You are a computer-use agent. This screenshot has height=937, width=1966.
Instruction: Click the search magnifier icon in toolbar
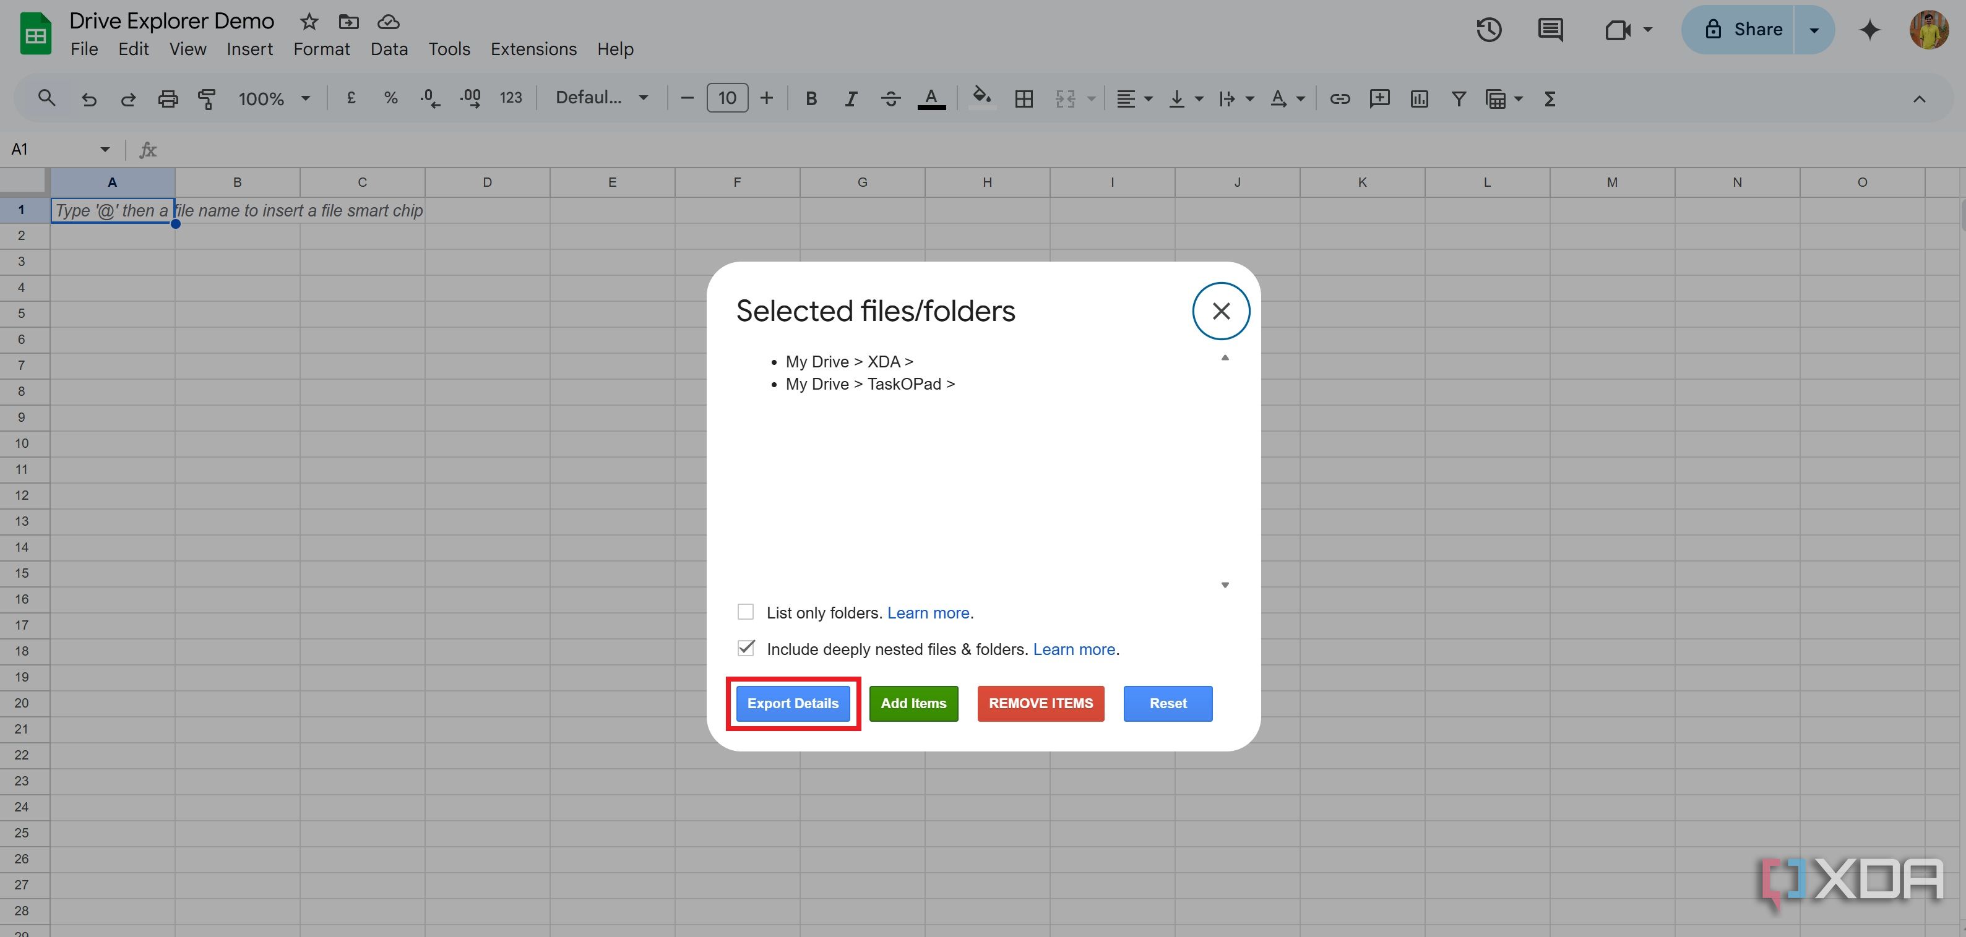[x=46, y=98]
